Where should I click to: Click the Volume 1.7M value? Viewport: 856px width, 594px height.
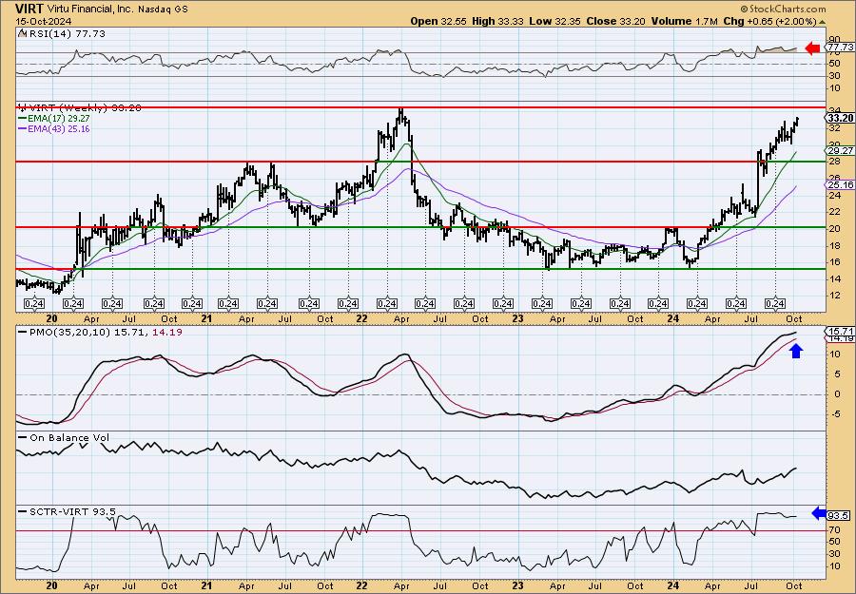pyautogui.click(x=685, y=21)
